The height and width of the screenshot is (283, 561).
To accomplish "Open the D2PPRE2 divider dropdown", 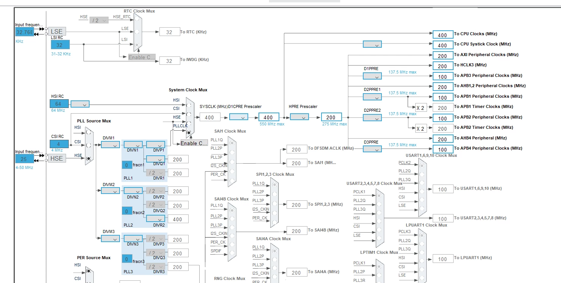I will [x=372, y=118].
